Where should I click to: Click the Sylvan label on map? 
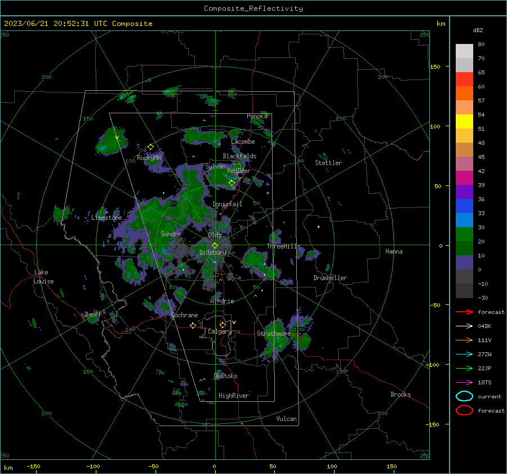(x=215, y=166)
